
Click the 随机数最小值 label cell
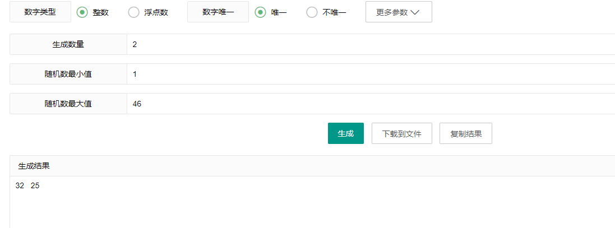coord(68,74)
